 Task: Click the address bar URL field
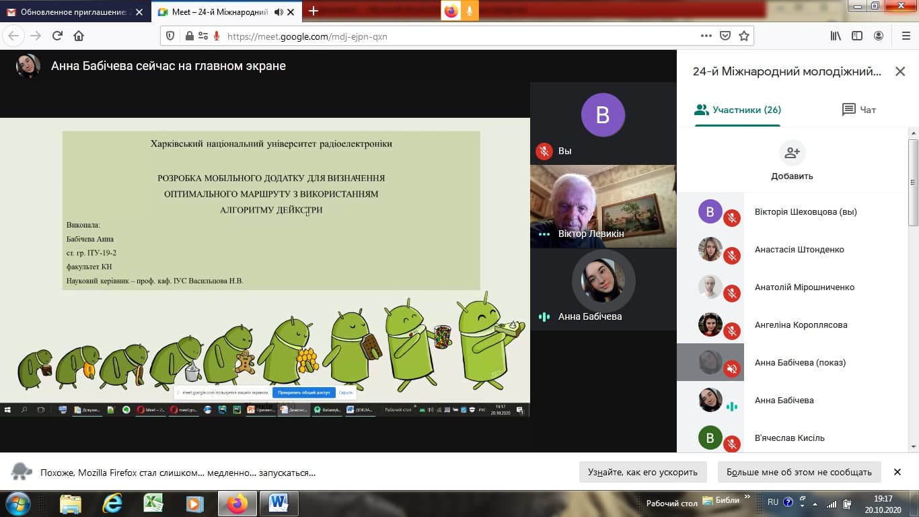(x=457, y=36)
